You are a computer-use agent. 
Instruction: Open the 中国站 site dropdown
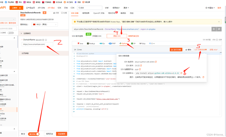point(210,8)
